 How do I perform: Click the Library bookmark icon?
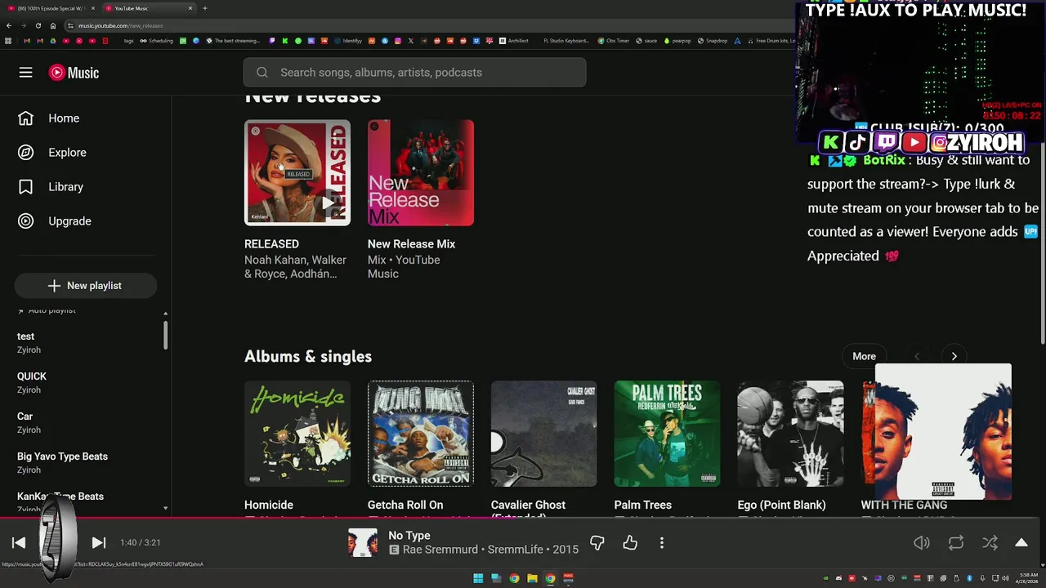[25, 187]
